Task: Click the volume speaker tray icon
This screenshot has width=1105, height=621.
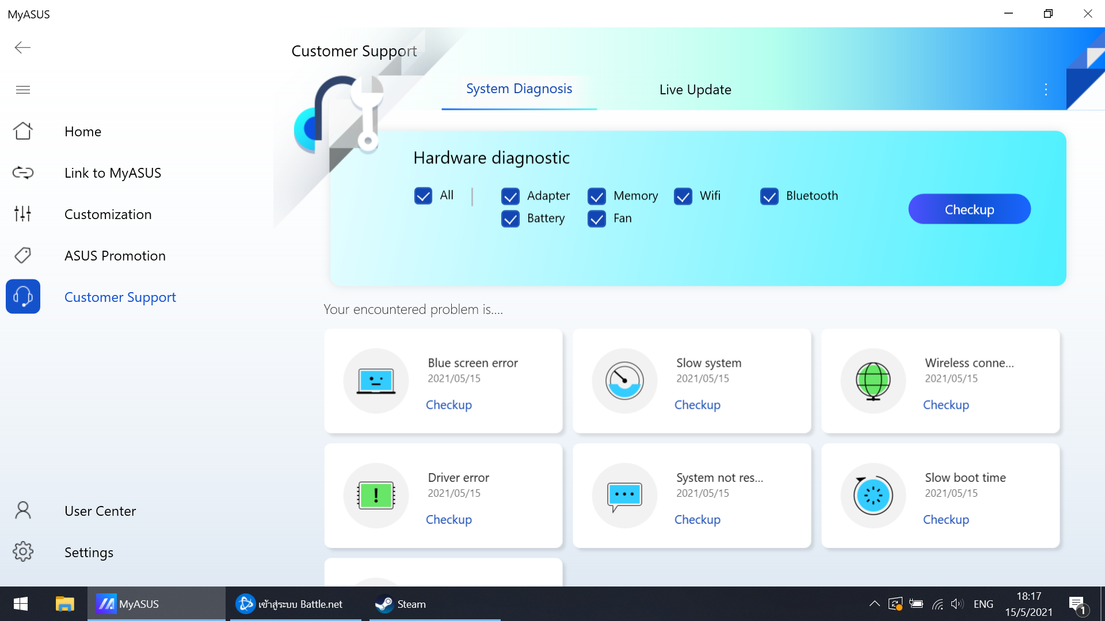Action: (957, 604)
